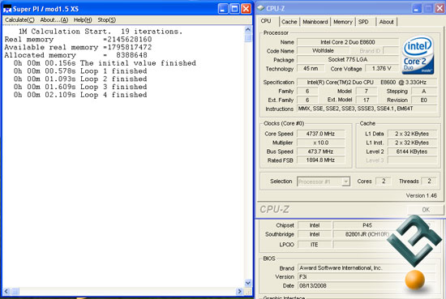The width and height of the screenshot is (446, 299).
Task: Click the processor Name field 'Intel Core 2 Duo E8600'
Action: coord(348,42)
